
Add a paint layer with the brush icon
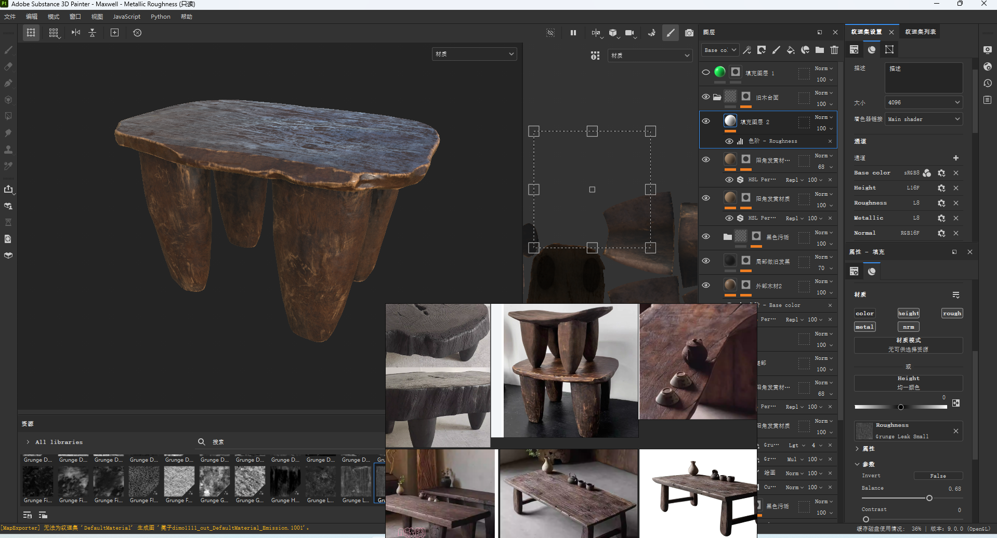(776, 50)
